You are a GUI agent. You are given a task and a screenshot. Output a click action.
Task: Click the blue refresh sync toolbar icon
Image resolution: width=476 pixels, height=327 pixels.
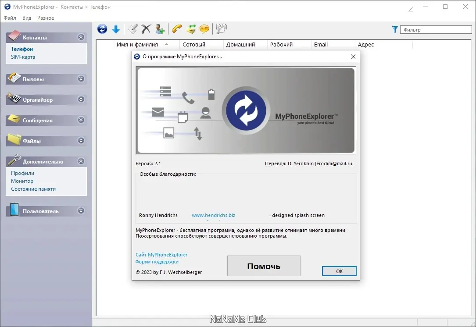[x=102, y=29]
